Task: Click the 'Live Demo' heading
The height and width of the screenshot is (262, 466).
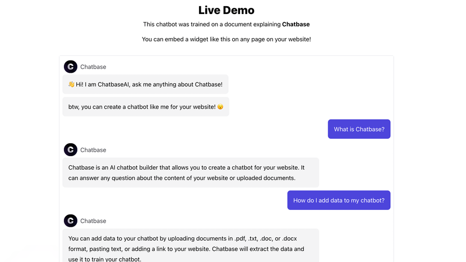Action: click(x=226, y=10)
